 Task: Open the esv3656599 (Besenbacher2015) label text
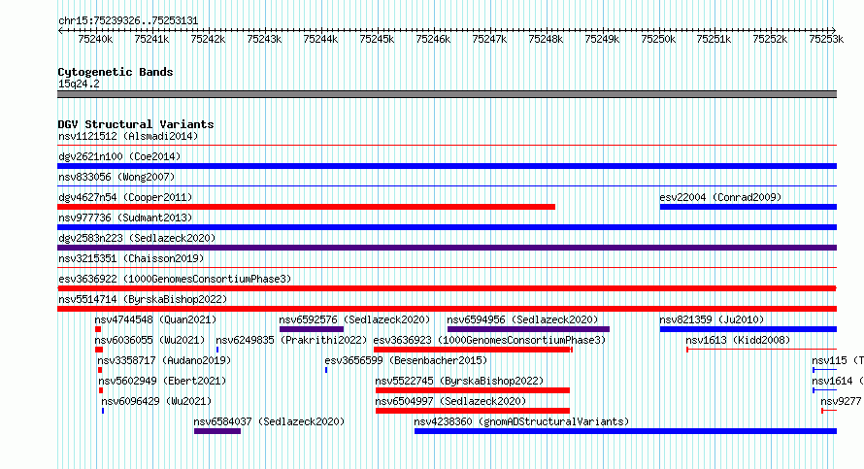coord(406,360)
